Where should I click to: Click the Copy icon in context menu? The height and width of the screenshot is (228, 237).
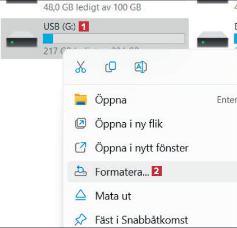(x=111, y=67)
